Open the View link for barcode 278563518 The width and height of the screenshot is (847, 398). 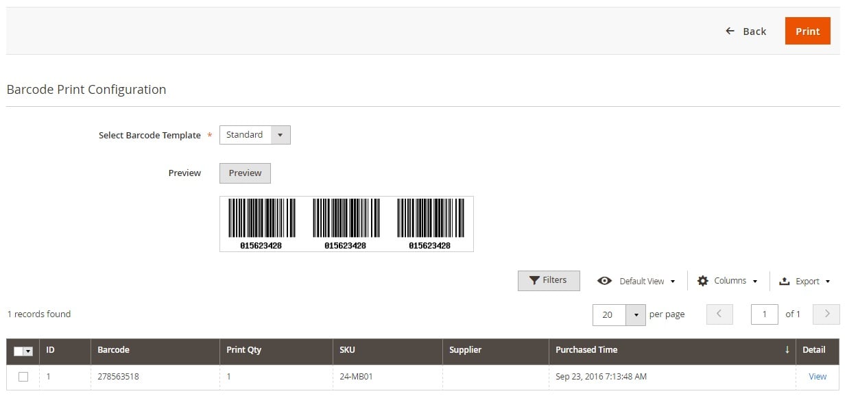(818, 377)
